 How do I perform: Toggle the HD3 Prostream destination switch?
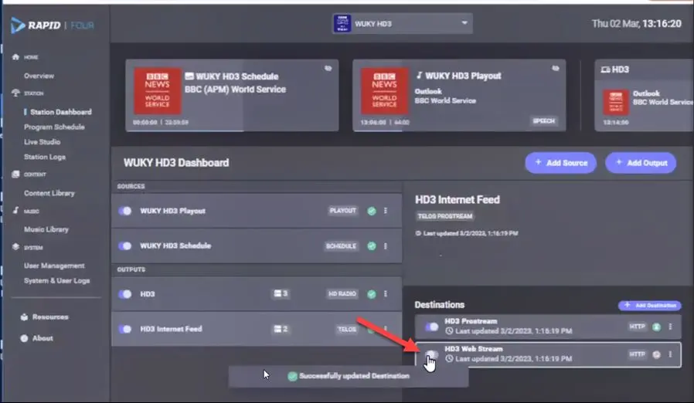[431, 327]
